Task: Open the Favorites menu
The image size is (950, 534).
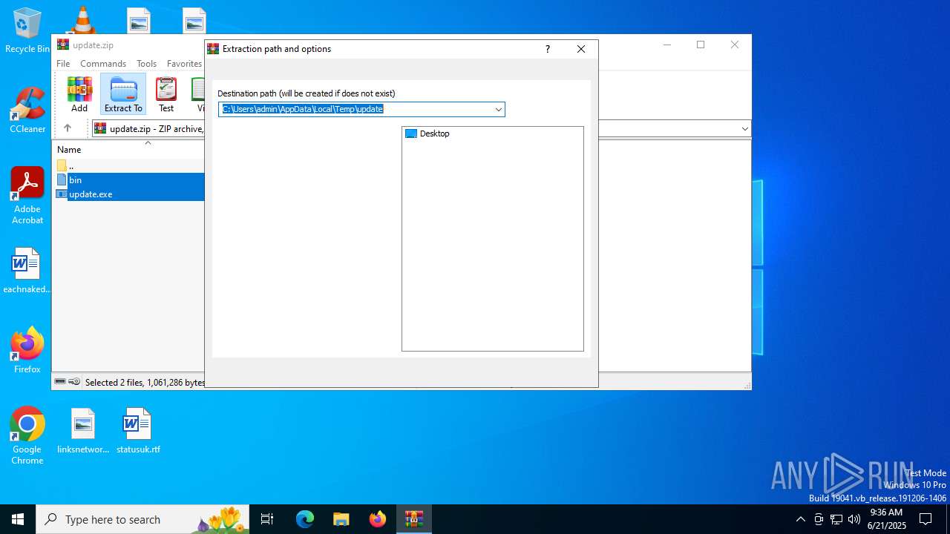Action: tap(184, 64)
